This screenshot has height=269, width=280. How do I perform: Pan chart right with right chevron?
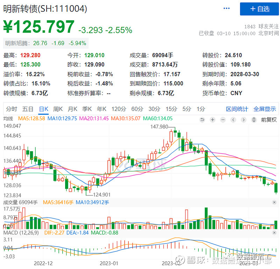tap(244, 120)
